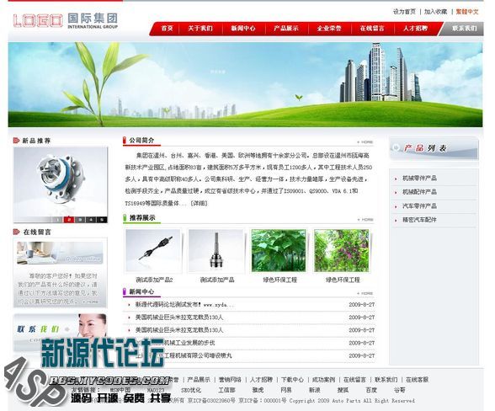This screenshot has height=411, width=495.
Task: Click the 设为首页 link
Action: click(404, 12)
